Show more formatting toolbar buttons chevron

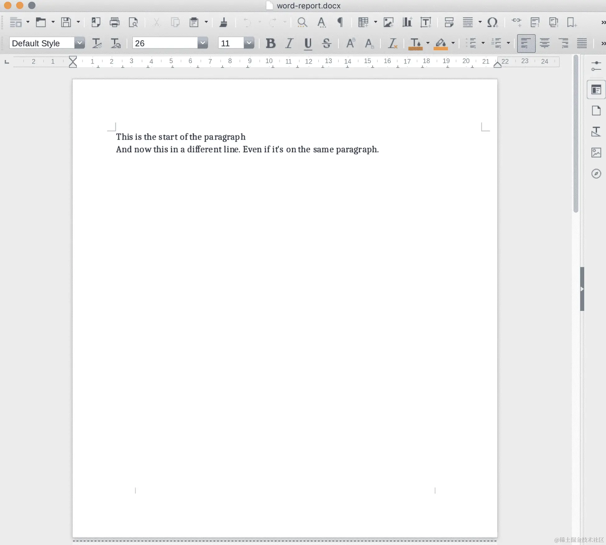point(603,43)
